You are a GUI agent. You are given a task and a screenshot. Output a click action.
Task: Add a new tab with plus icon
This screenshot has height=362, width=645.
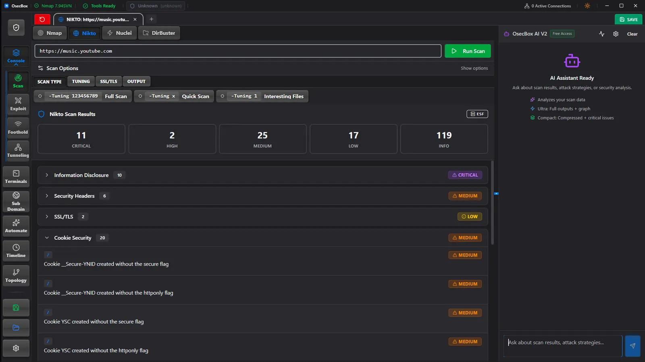pos(151,19)
